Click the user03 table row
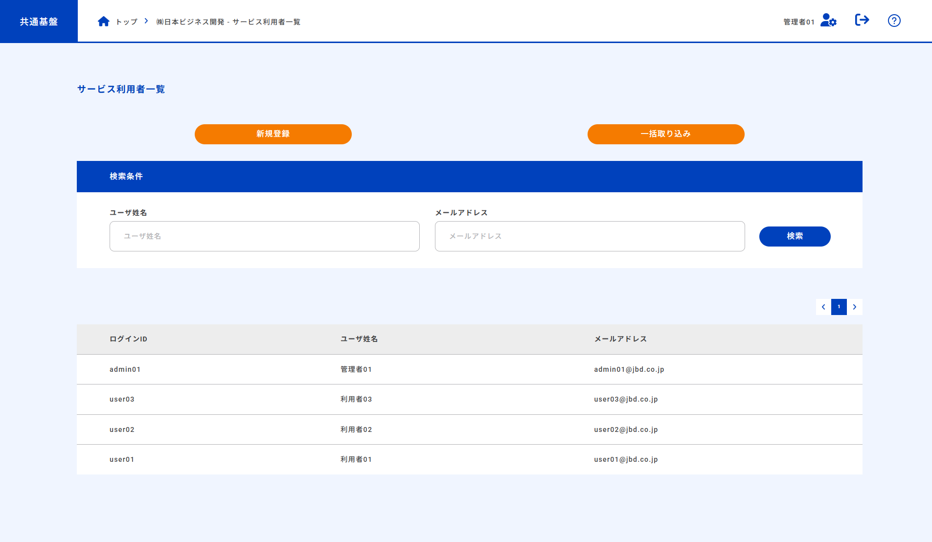 pos(342,399)
